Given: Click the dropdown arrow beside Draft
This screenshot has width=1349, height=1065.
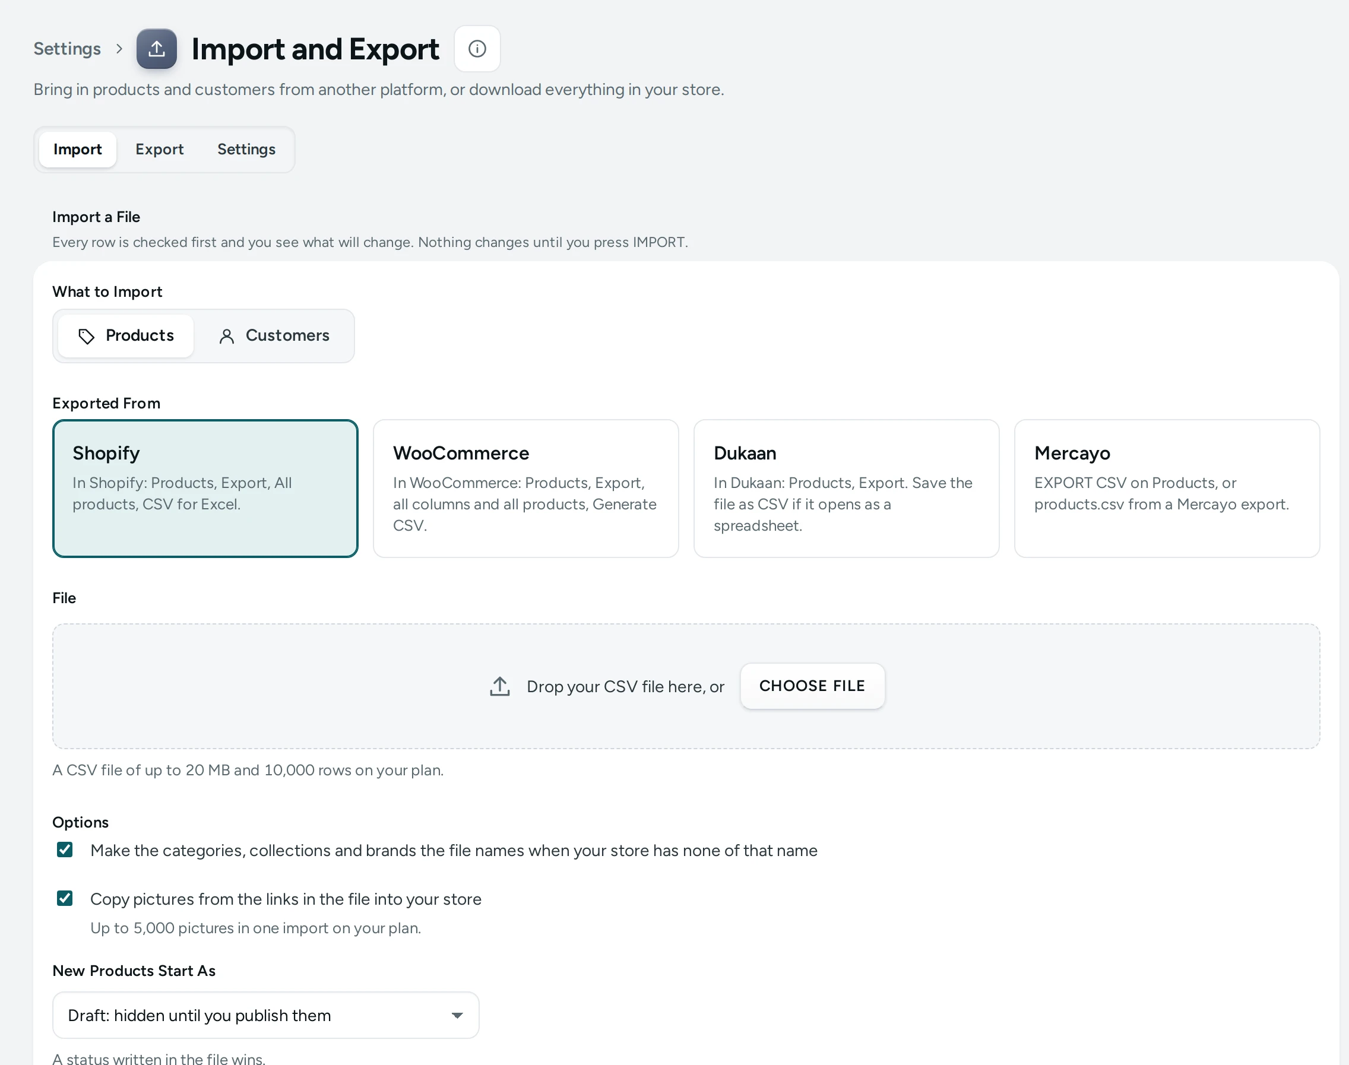Looking at the screenshot, I should click(x=457, y=1015).
